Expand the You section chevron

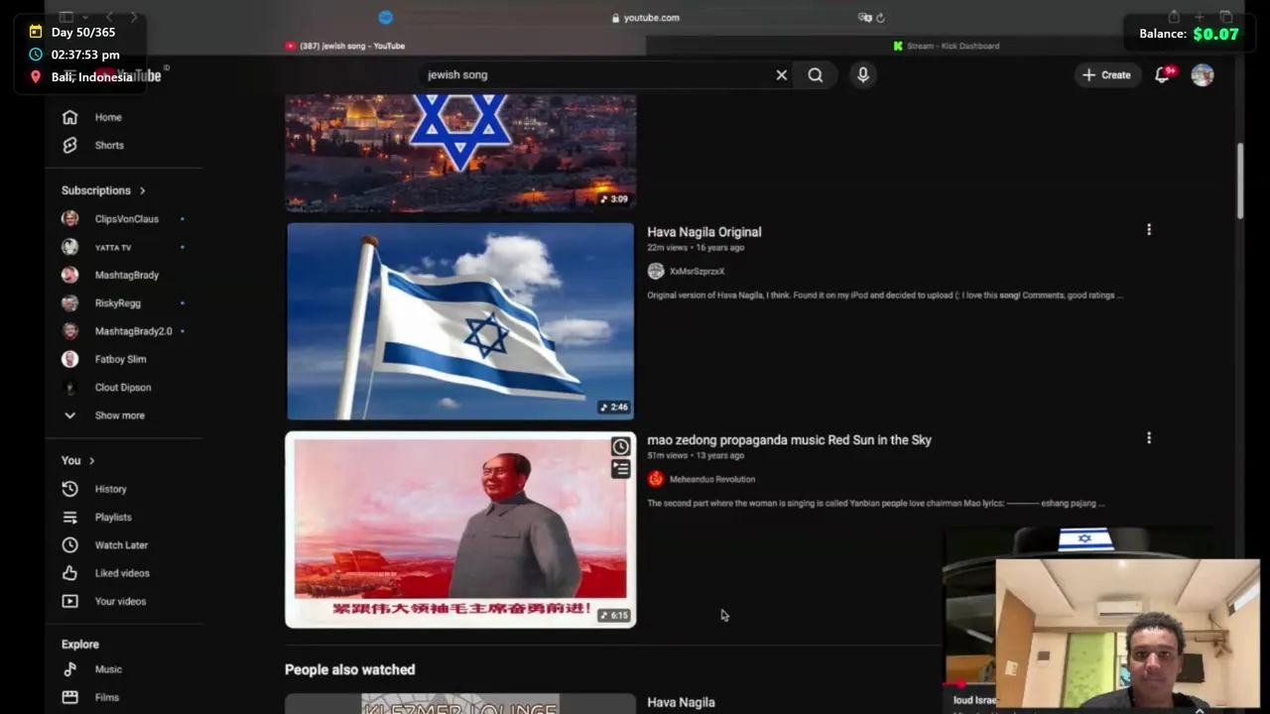click(91, 460)
